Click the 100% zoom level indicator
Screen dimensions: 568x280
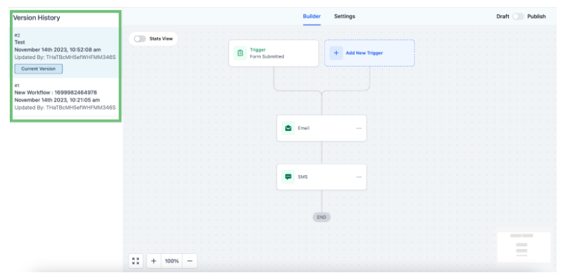[172, 261]
